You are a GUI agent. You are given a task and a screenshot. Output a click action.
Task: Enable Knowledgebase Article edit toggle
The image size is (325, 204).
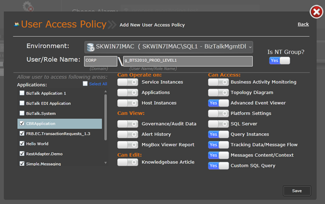pos(127,162)
